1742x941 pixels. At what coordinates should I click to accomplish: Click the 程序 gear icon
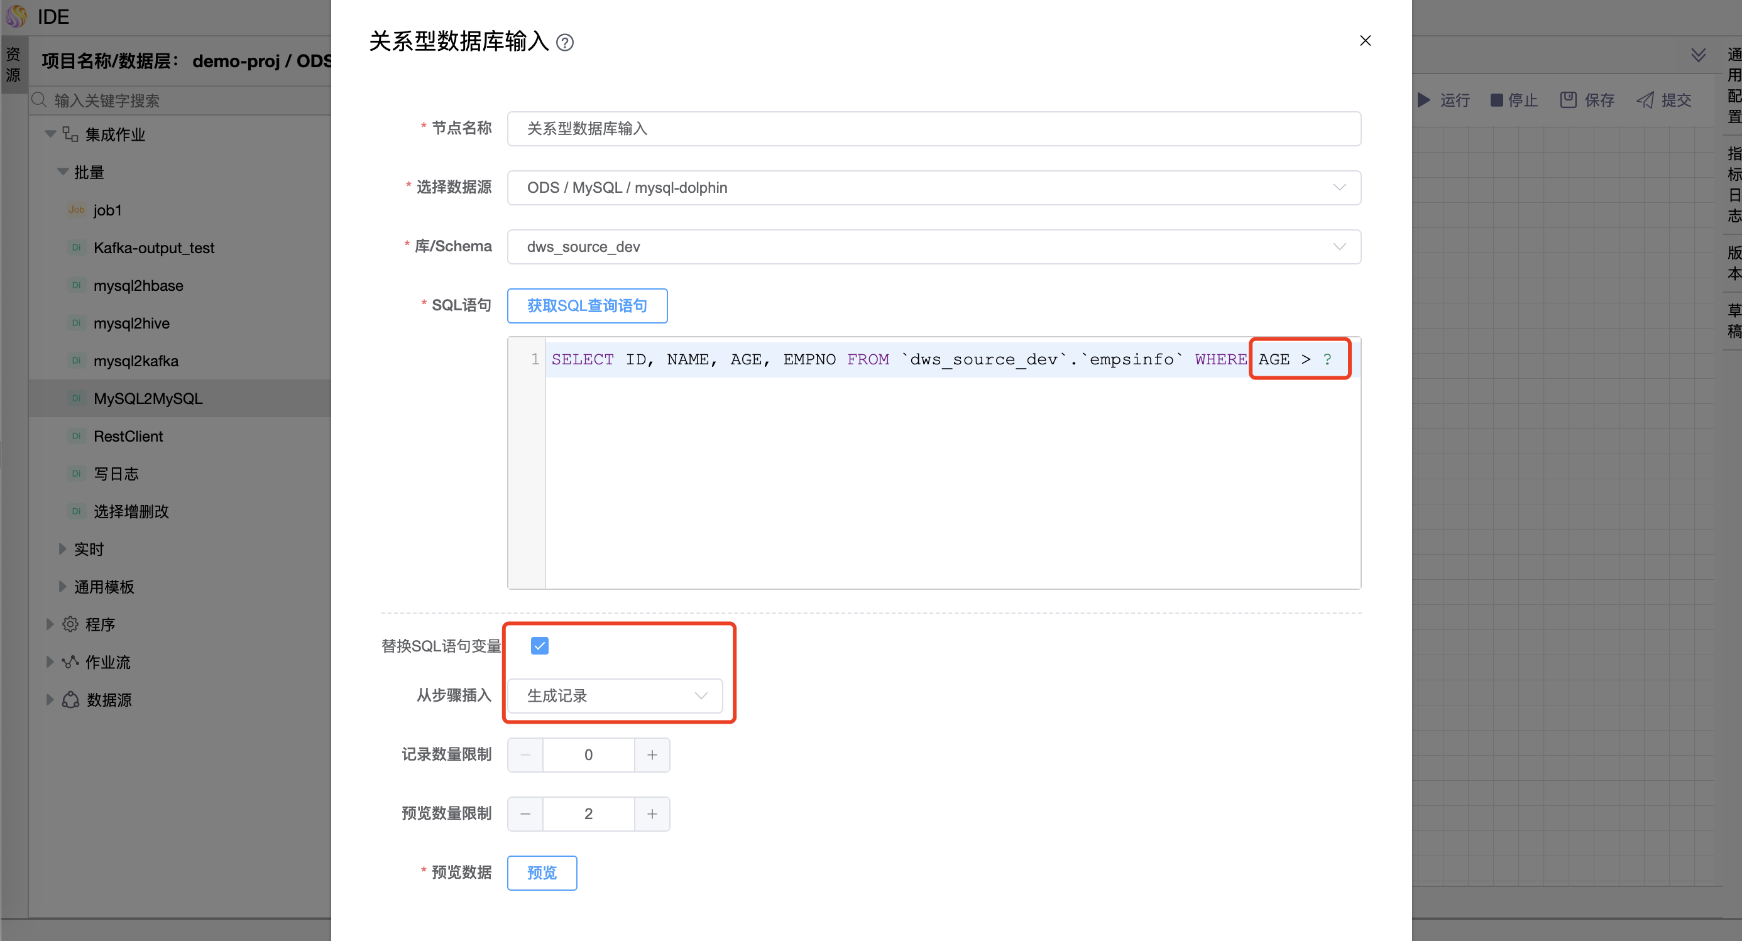coord(71,623)
